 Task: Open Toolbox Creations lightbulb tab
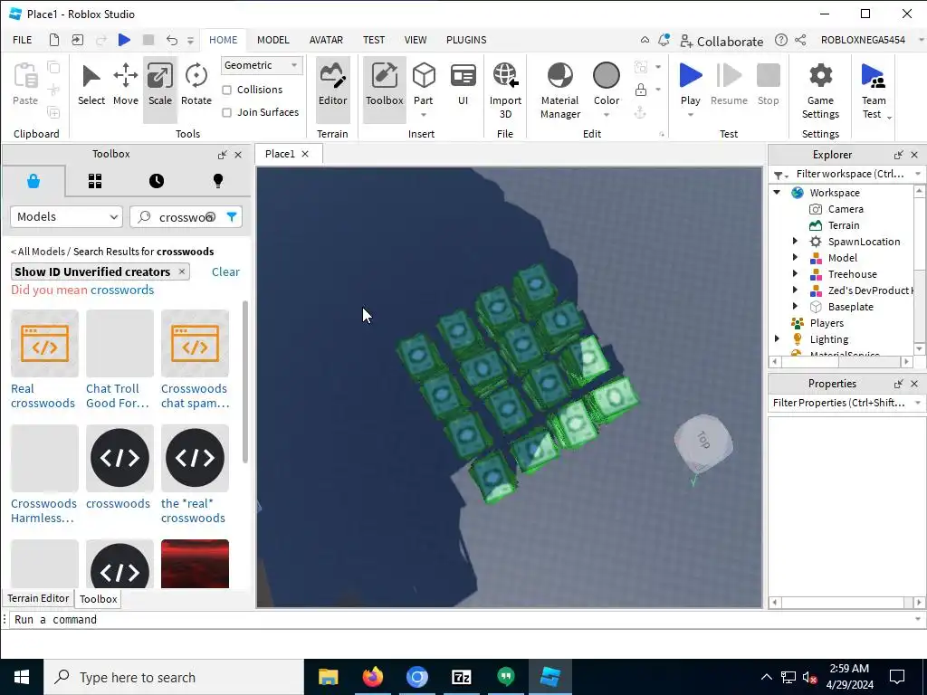pos(218,181)
